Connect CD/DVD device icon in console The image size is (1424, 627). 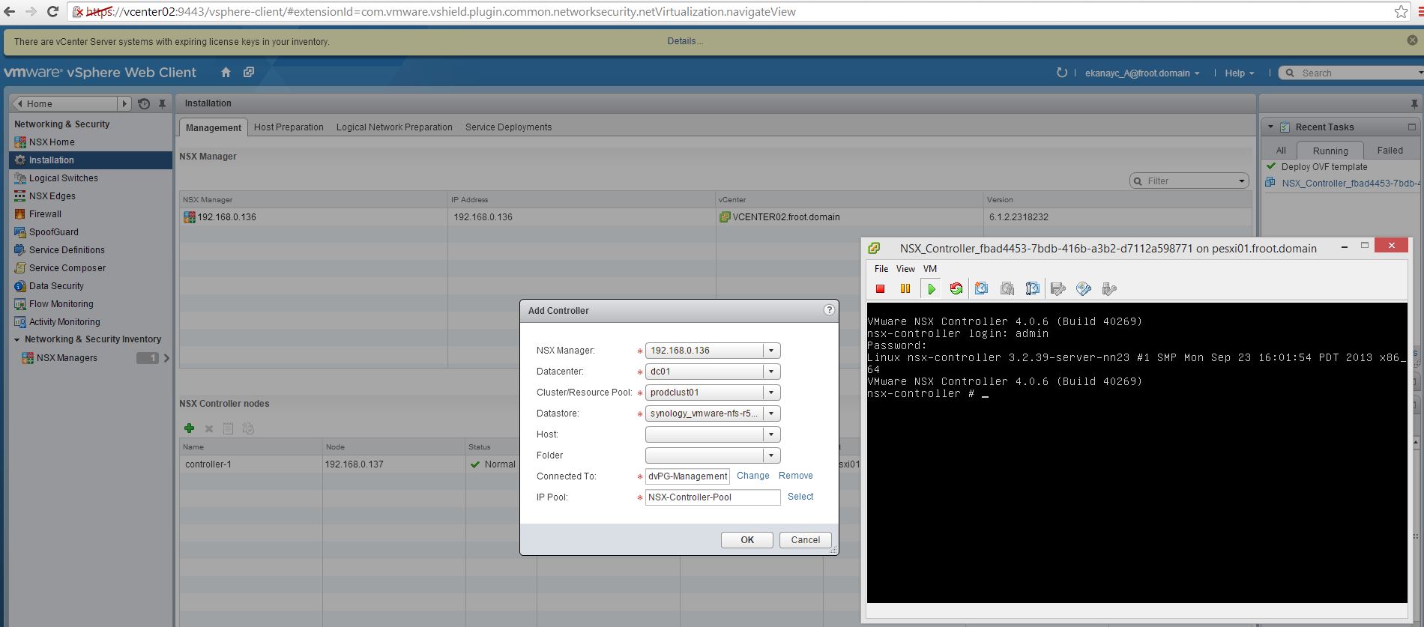1083,288
